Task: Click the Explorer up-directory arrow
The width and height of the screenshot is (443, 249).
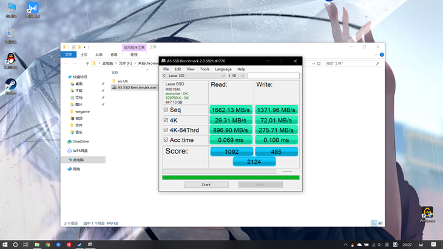Action: point(87,64)
